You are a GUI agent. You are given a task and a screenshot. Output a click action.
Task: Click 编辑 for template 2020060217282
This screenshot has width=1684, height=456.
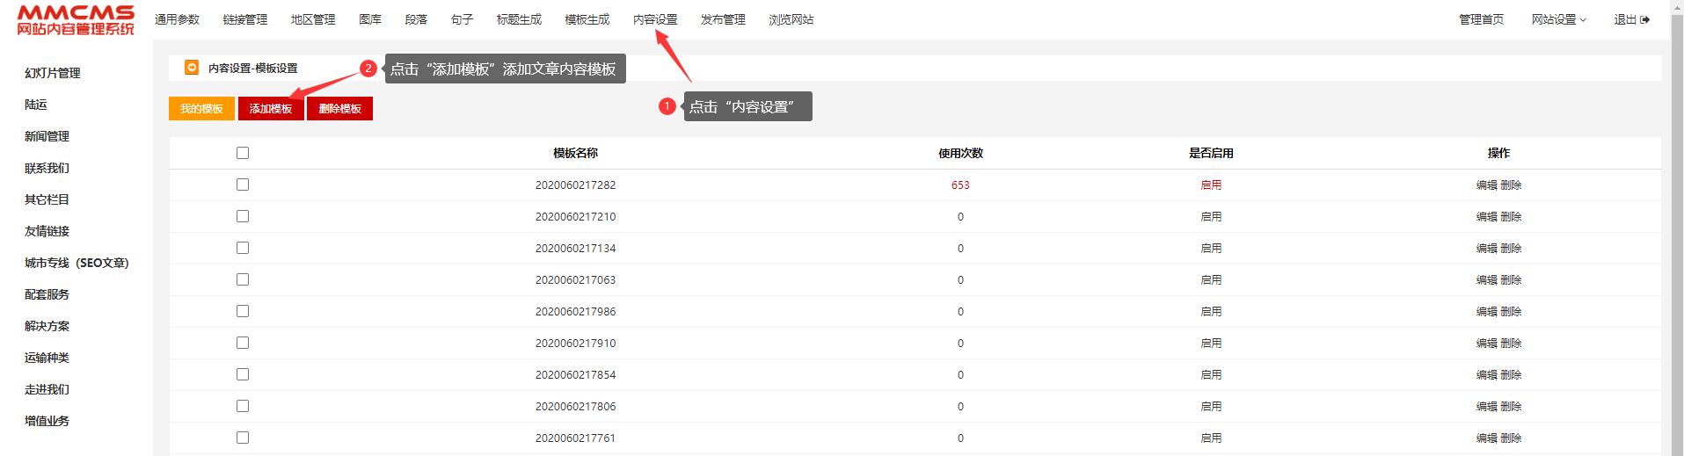coord(1486,185)
